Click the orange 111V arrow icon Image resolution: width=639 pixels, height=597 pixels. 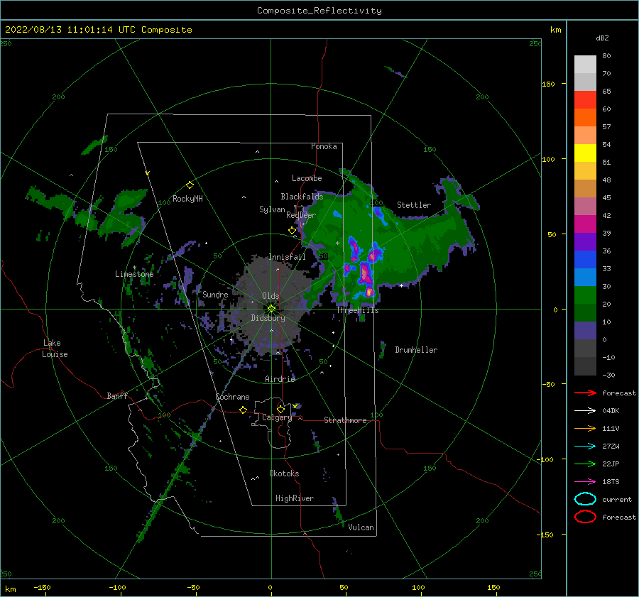pos(585,428)
